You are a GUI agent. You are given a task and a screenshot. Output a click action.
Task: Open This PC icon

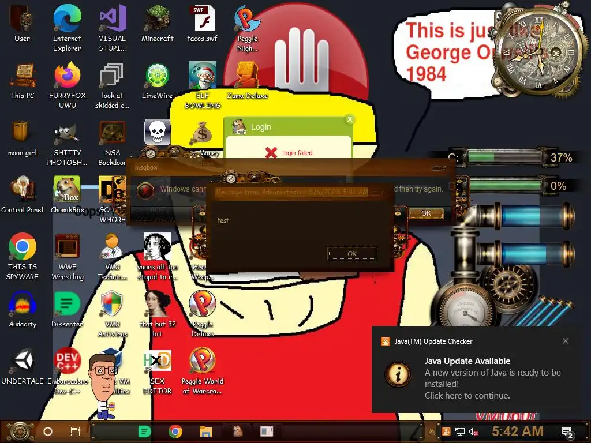(23, 81)
